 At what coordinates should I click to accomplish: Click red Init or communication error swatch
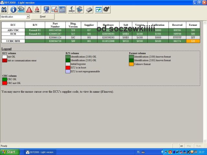pyautogui.click(x=5, y=60)
